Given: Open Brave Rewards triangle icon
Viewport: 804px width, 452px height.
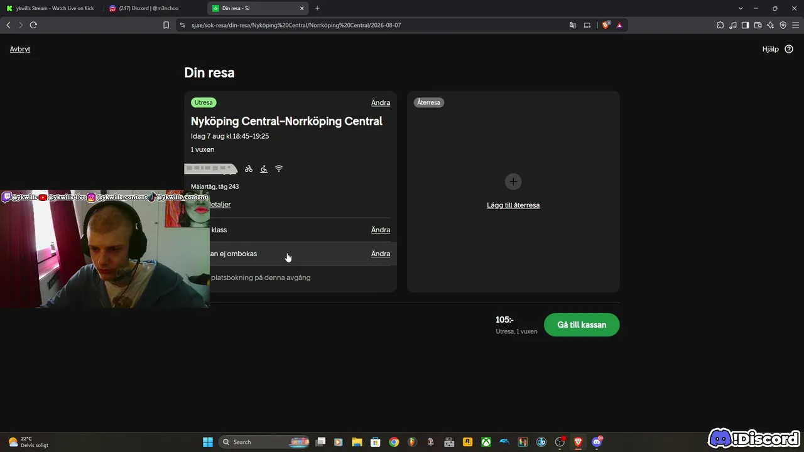Looking at the screenshot, I should 619,25.
